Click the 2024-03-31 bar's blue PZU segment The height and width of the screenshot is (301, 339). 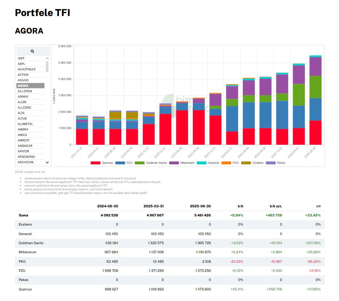tap(232, 119)
